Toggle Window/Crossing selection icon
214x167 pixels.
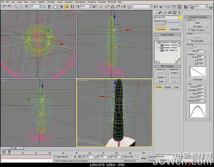pos(61,7)
